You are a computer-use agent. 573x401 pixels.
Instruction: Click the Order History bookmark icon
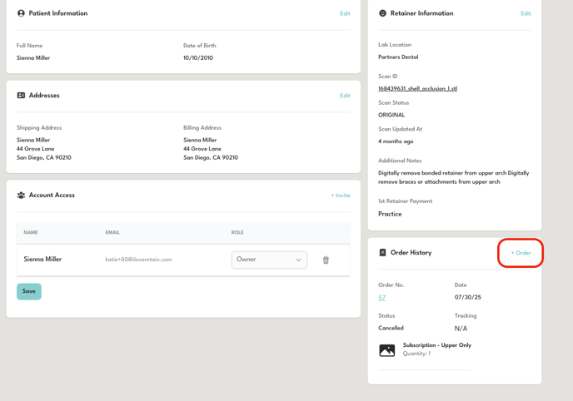(x=383, y=253)
